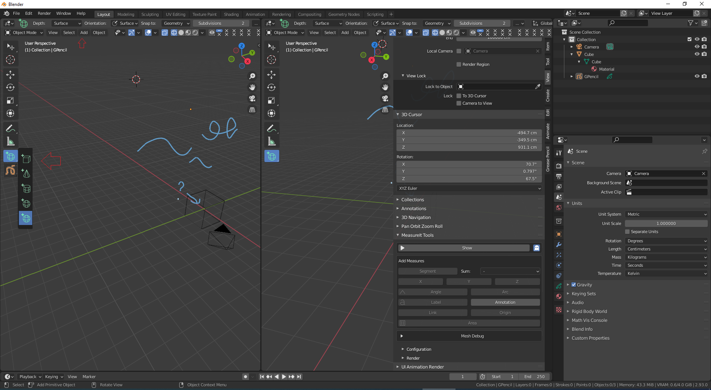This screenshot has width=711, height=390.
Task: Click the 3D Cursor tool in right viewport
Action: click(271, 60)
